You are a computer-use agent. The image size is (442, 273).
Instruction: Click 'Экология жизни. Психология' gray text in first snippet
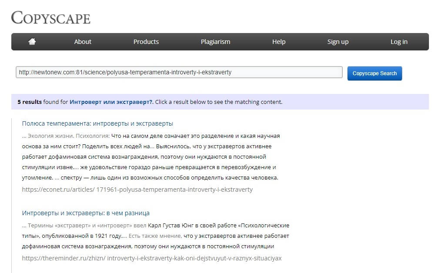(x=62, y=136)
